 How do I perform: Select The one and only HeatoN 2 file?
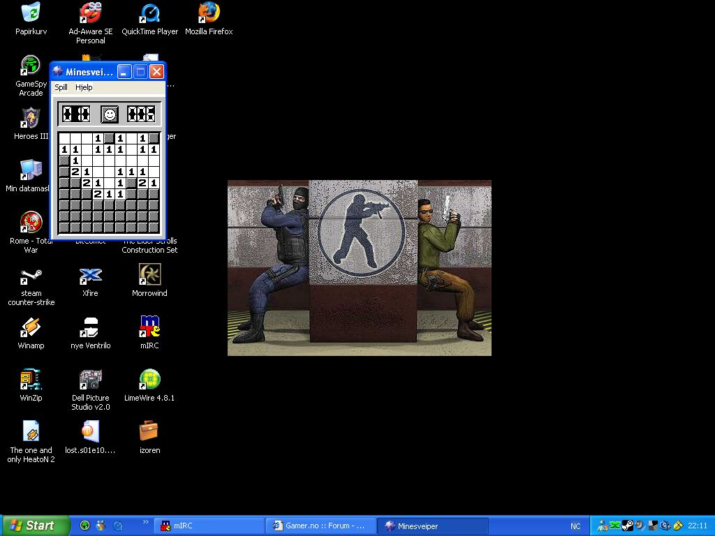31,442
